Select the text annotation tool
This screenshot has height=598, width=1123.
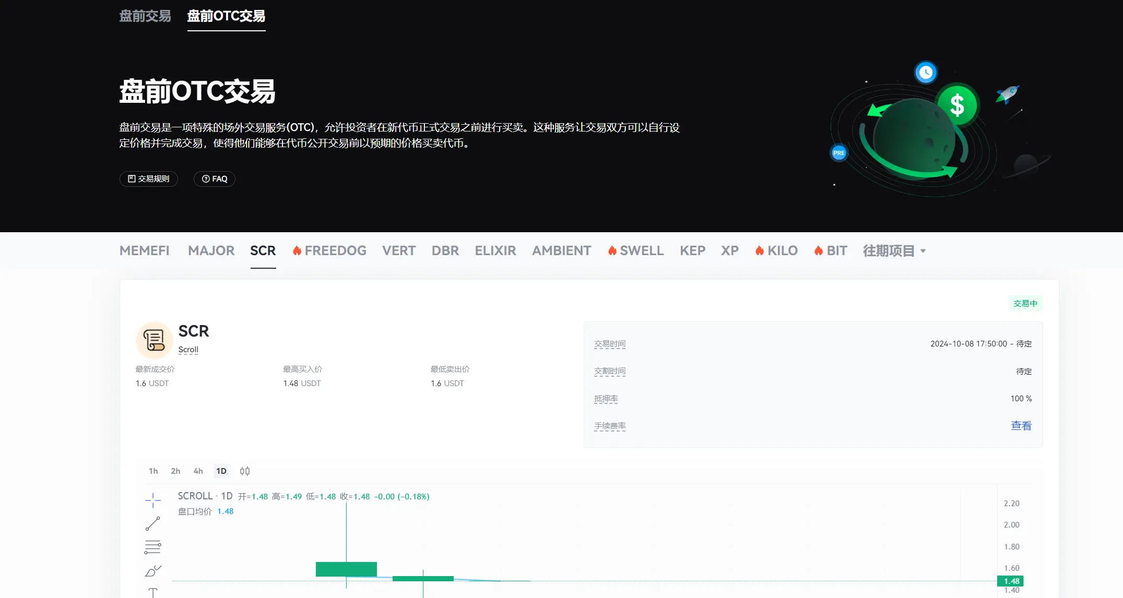[153, 592]
